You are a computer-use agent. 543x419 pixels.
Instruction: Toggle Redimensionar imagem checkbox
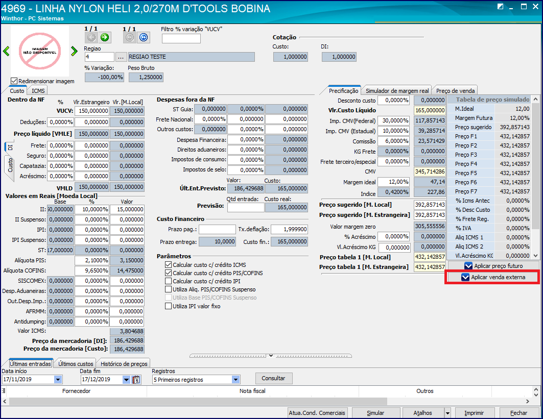click(14, 81)
